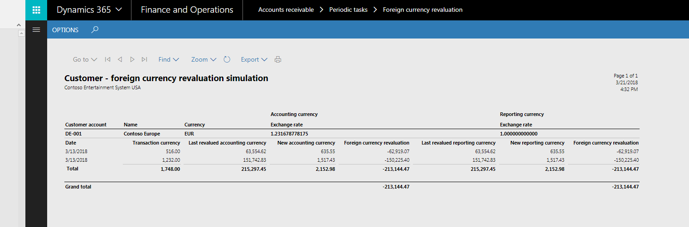Screen dimensions: 689x227
Task: Print the report using printer icon
Action: 278,59
